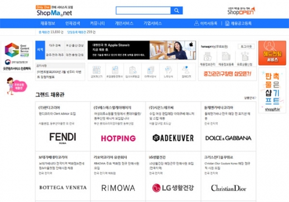Click into the top search field
Viewport: 289px width, 202px height.
(143, 11)
